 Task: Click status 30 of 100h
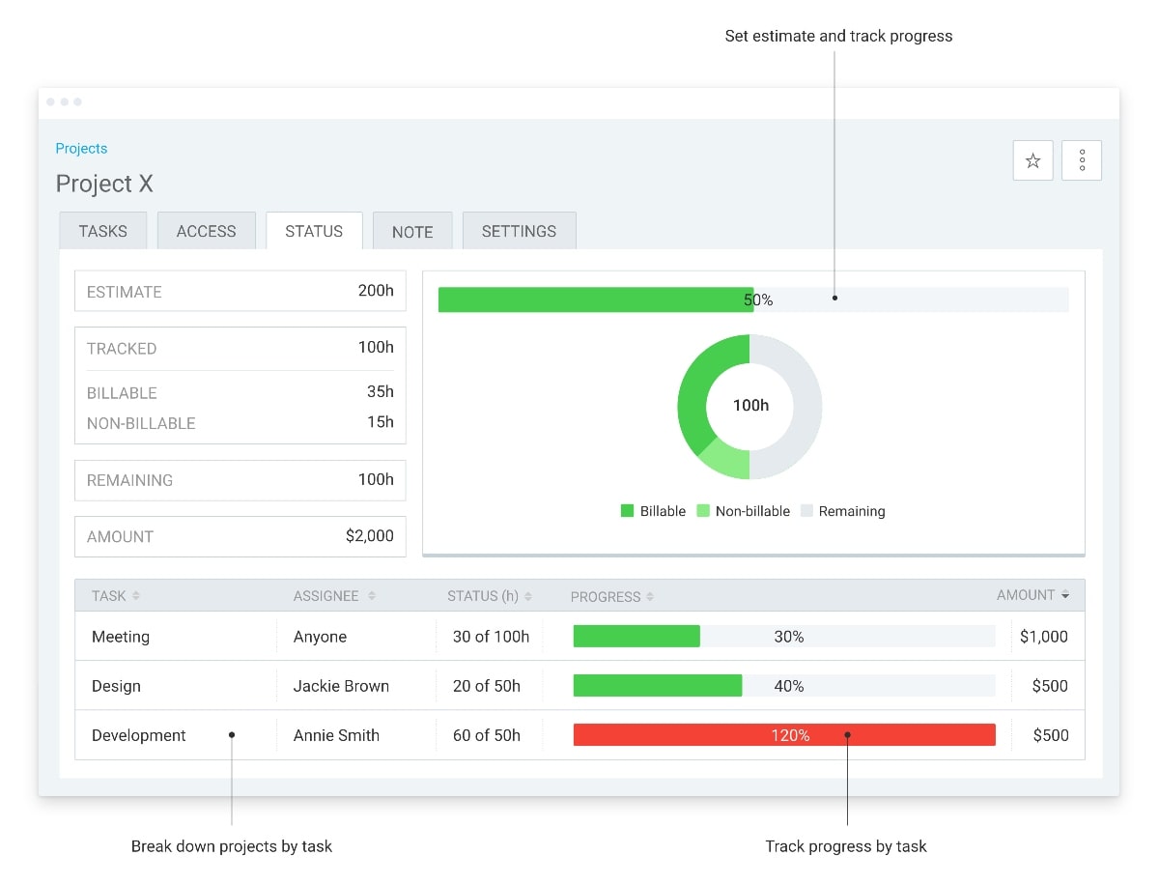coord(492,637)
